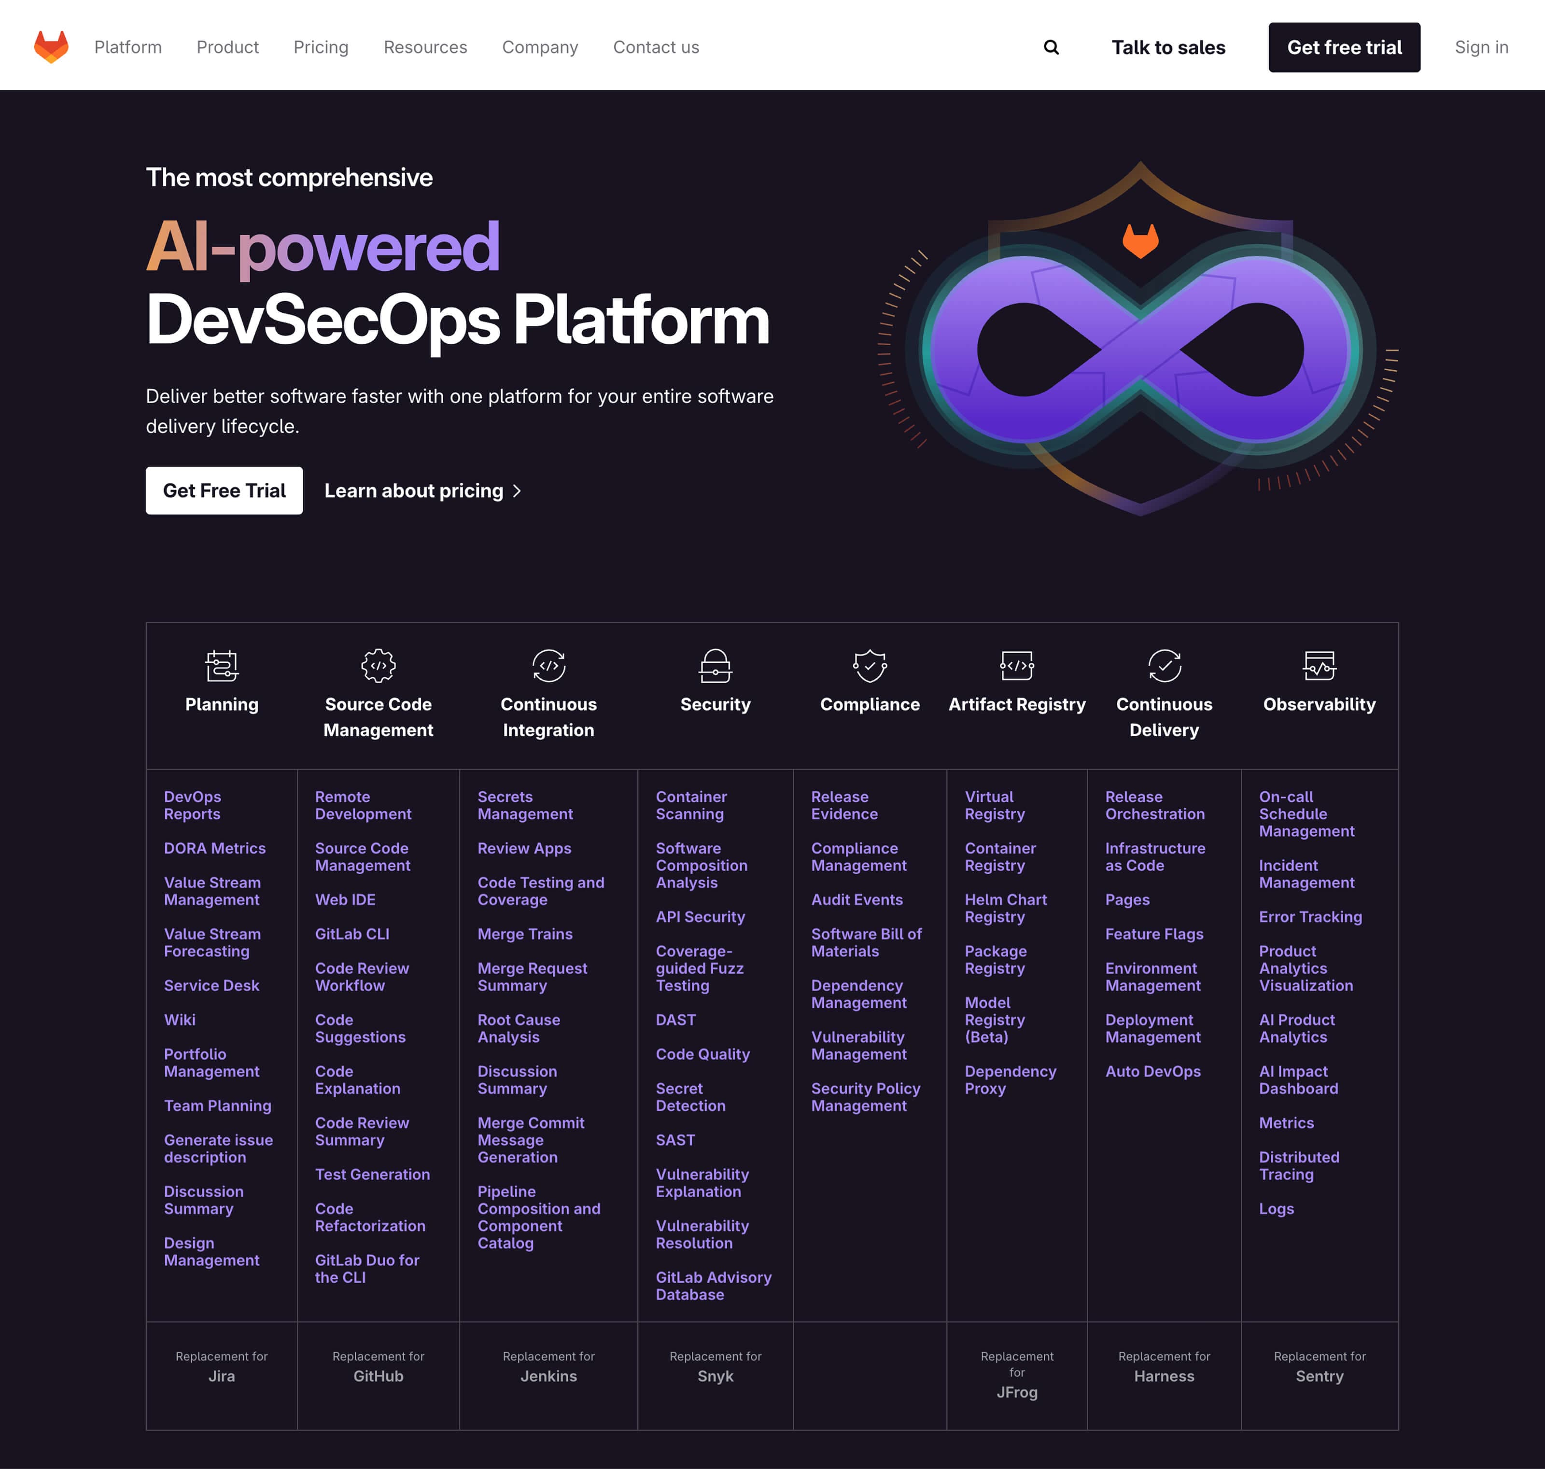1545x1469 pixels.
Task: Open the DAST link
Action: click(x=676, y=1021)
